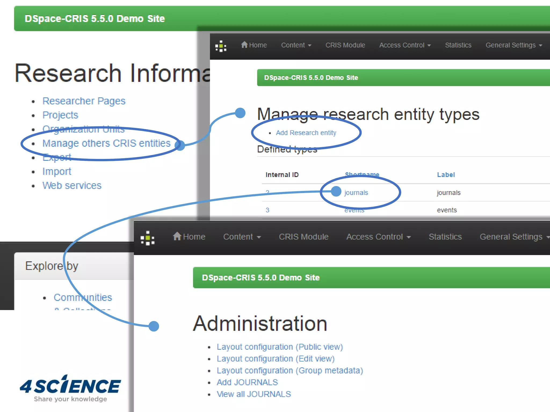Image resolution: width=550 pixels, height=412 pixels.
Task: Sort table by Label column header
Action: [446, 175]
